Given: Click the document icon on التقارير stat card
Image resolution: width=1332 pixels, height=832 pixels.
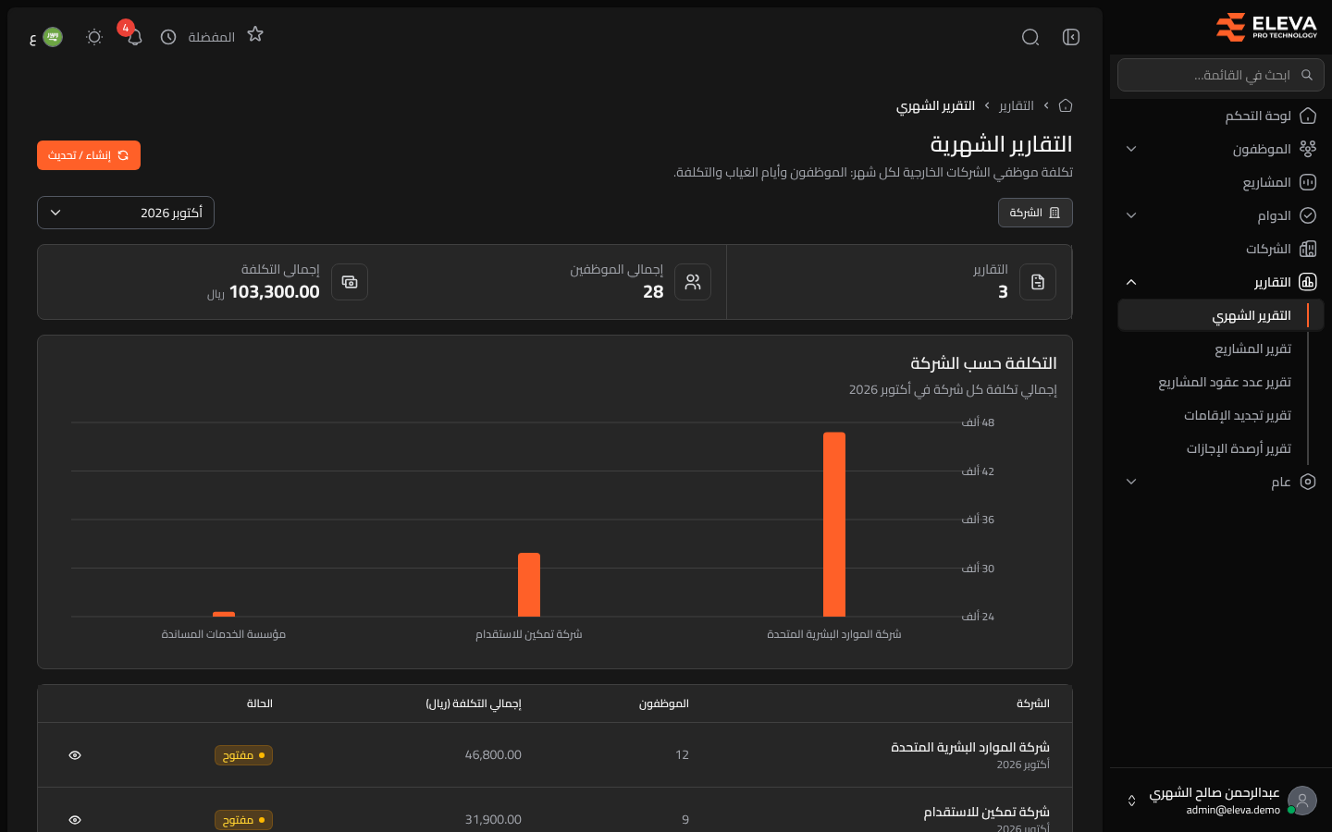Looking at the screenshot, I should click(x=1038, y=282).
